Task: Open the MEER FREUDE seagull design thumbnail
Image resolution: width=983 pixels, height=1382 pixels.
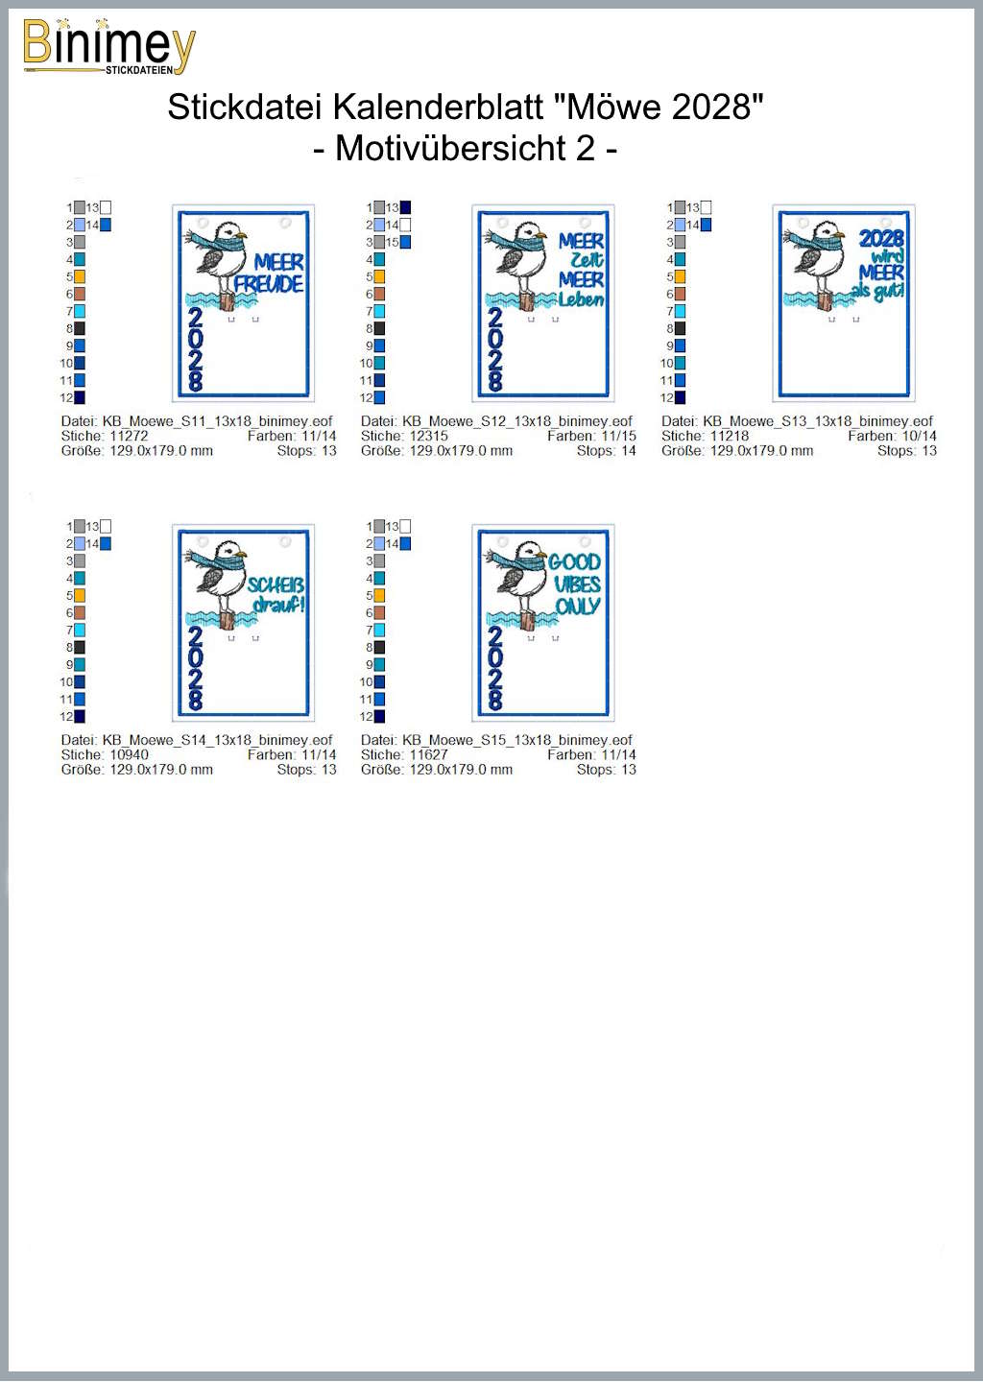Action: pyautogui.click(x=243, y=302)
